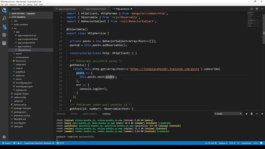Open the Extensions view in activity bar
The height and width of the screenshot is (149, 265).
point(4,43)
